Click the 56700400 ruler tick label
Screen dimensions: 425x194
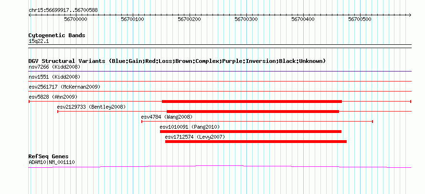[303, 19]
